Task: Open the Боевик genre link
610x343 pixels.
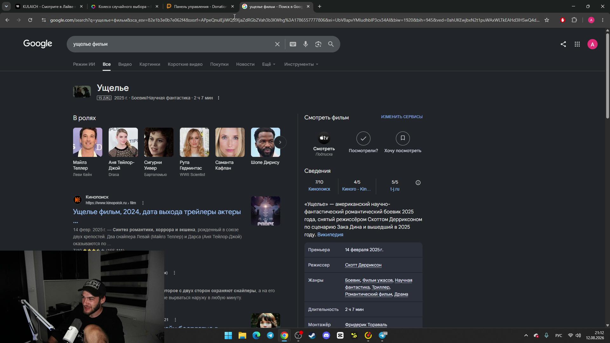Action: click(353, 280)
